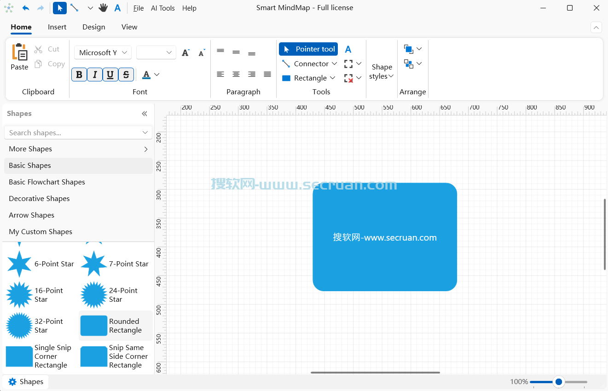Click the Text tool 'A' in Tools group
Screen dimensions: 608x391
pos(348,49)
